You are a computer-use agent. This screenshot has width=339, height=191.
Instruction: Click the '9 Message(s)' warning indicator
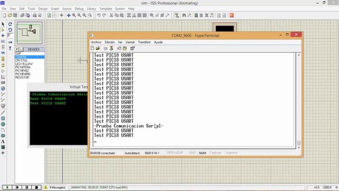tap(55, 187)
